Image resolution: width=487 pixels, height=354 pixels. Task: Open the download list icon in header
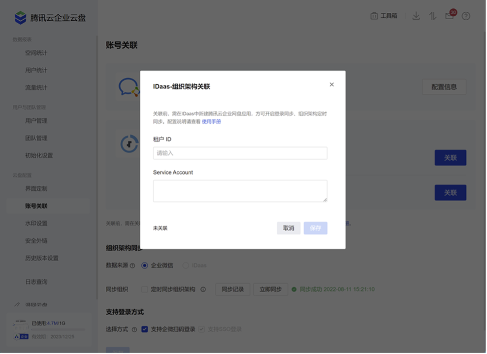tap(417, 16)
